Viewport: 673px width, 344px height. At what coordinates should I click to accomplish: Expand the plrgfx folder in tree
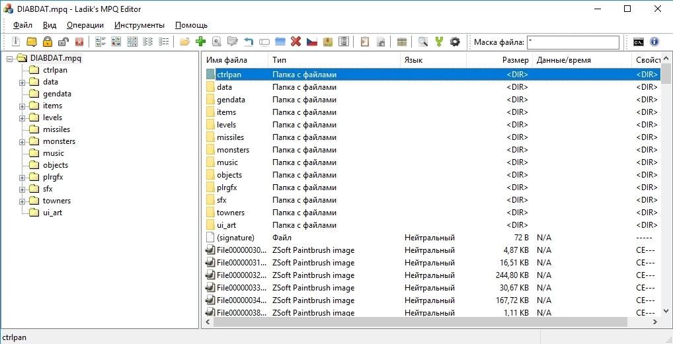(22, 177)
